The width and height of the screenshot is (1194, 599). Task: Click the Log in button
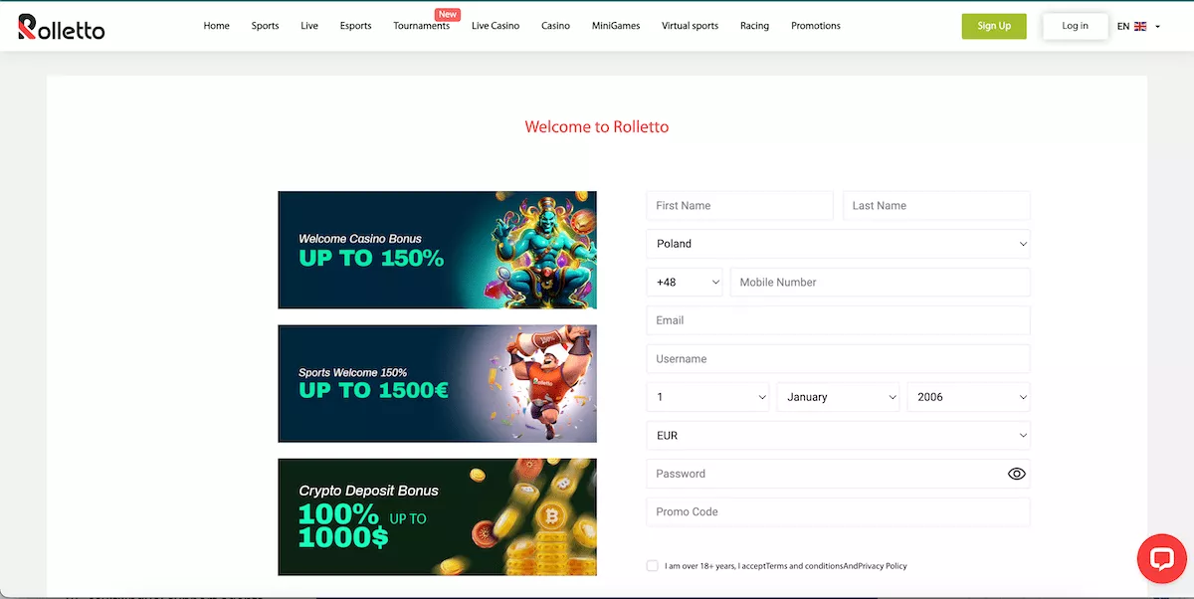click(x=1075, y=26)
